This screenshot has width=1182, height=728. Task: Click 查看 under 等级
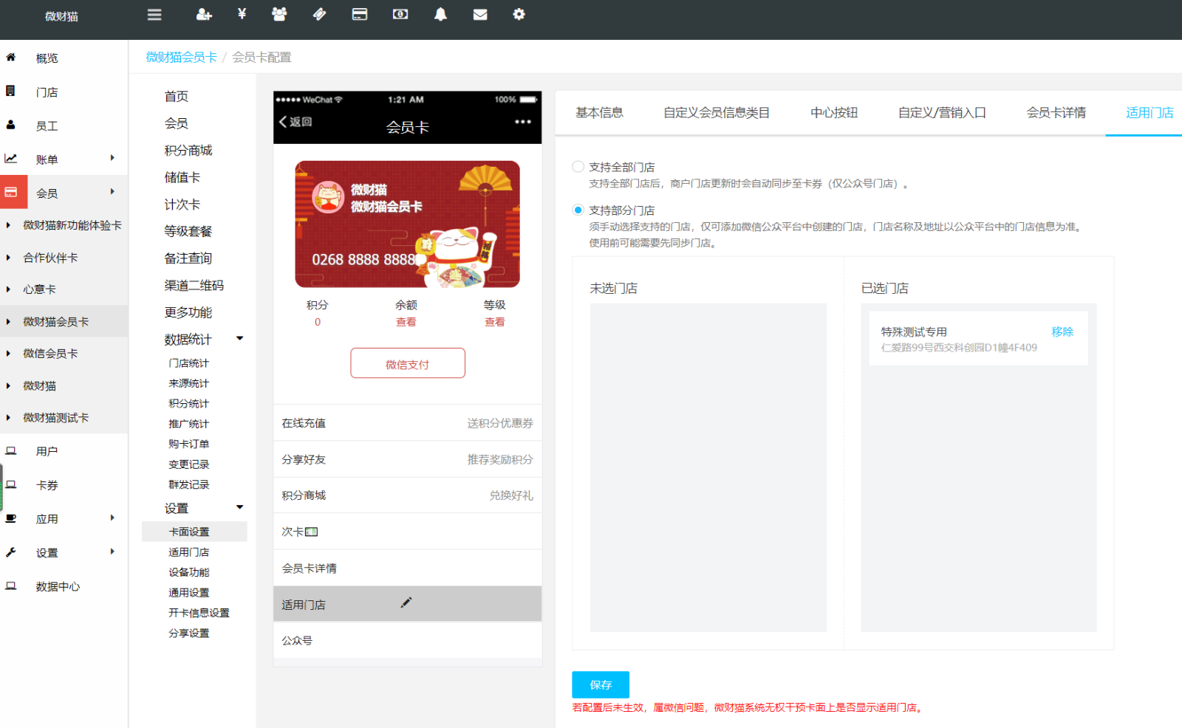tap(495, 322)
